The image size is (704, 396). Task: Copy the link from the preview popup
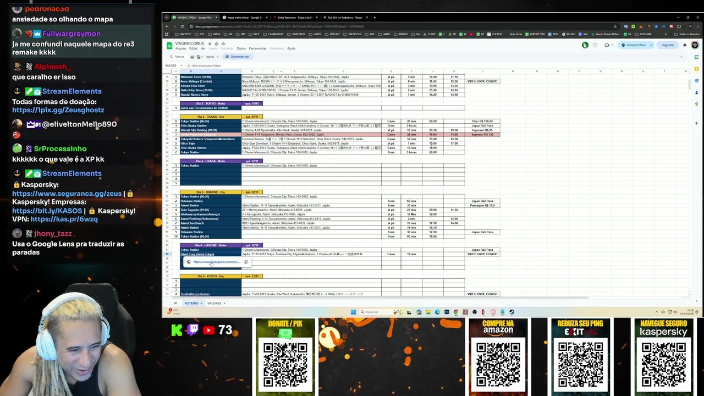[246, 262]
